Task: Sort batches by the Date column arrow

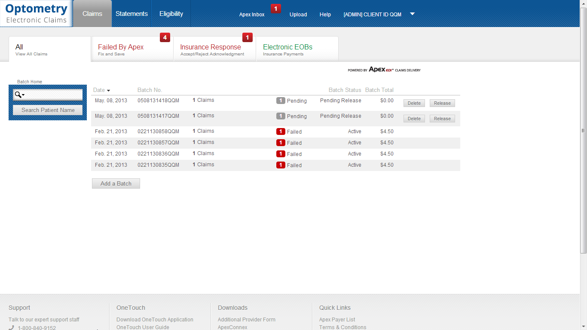Action: (108, 91)
